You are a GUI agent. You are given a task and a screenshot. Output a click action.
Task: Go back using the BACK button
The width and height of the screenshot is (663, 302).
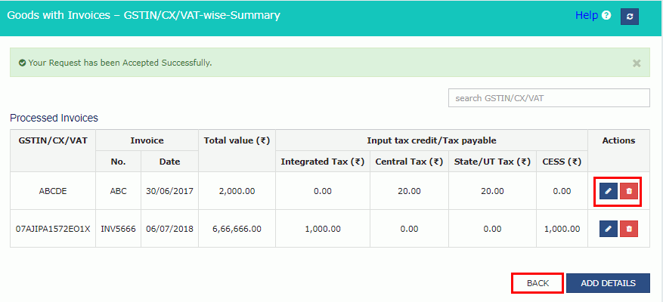(x=538, y=283)
